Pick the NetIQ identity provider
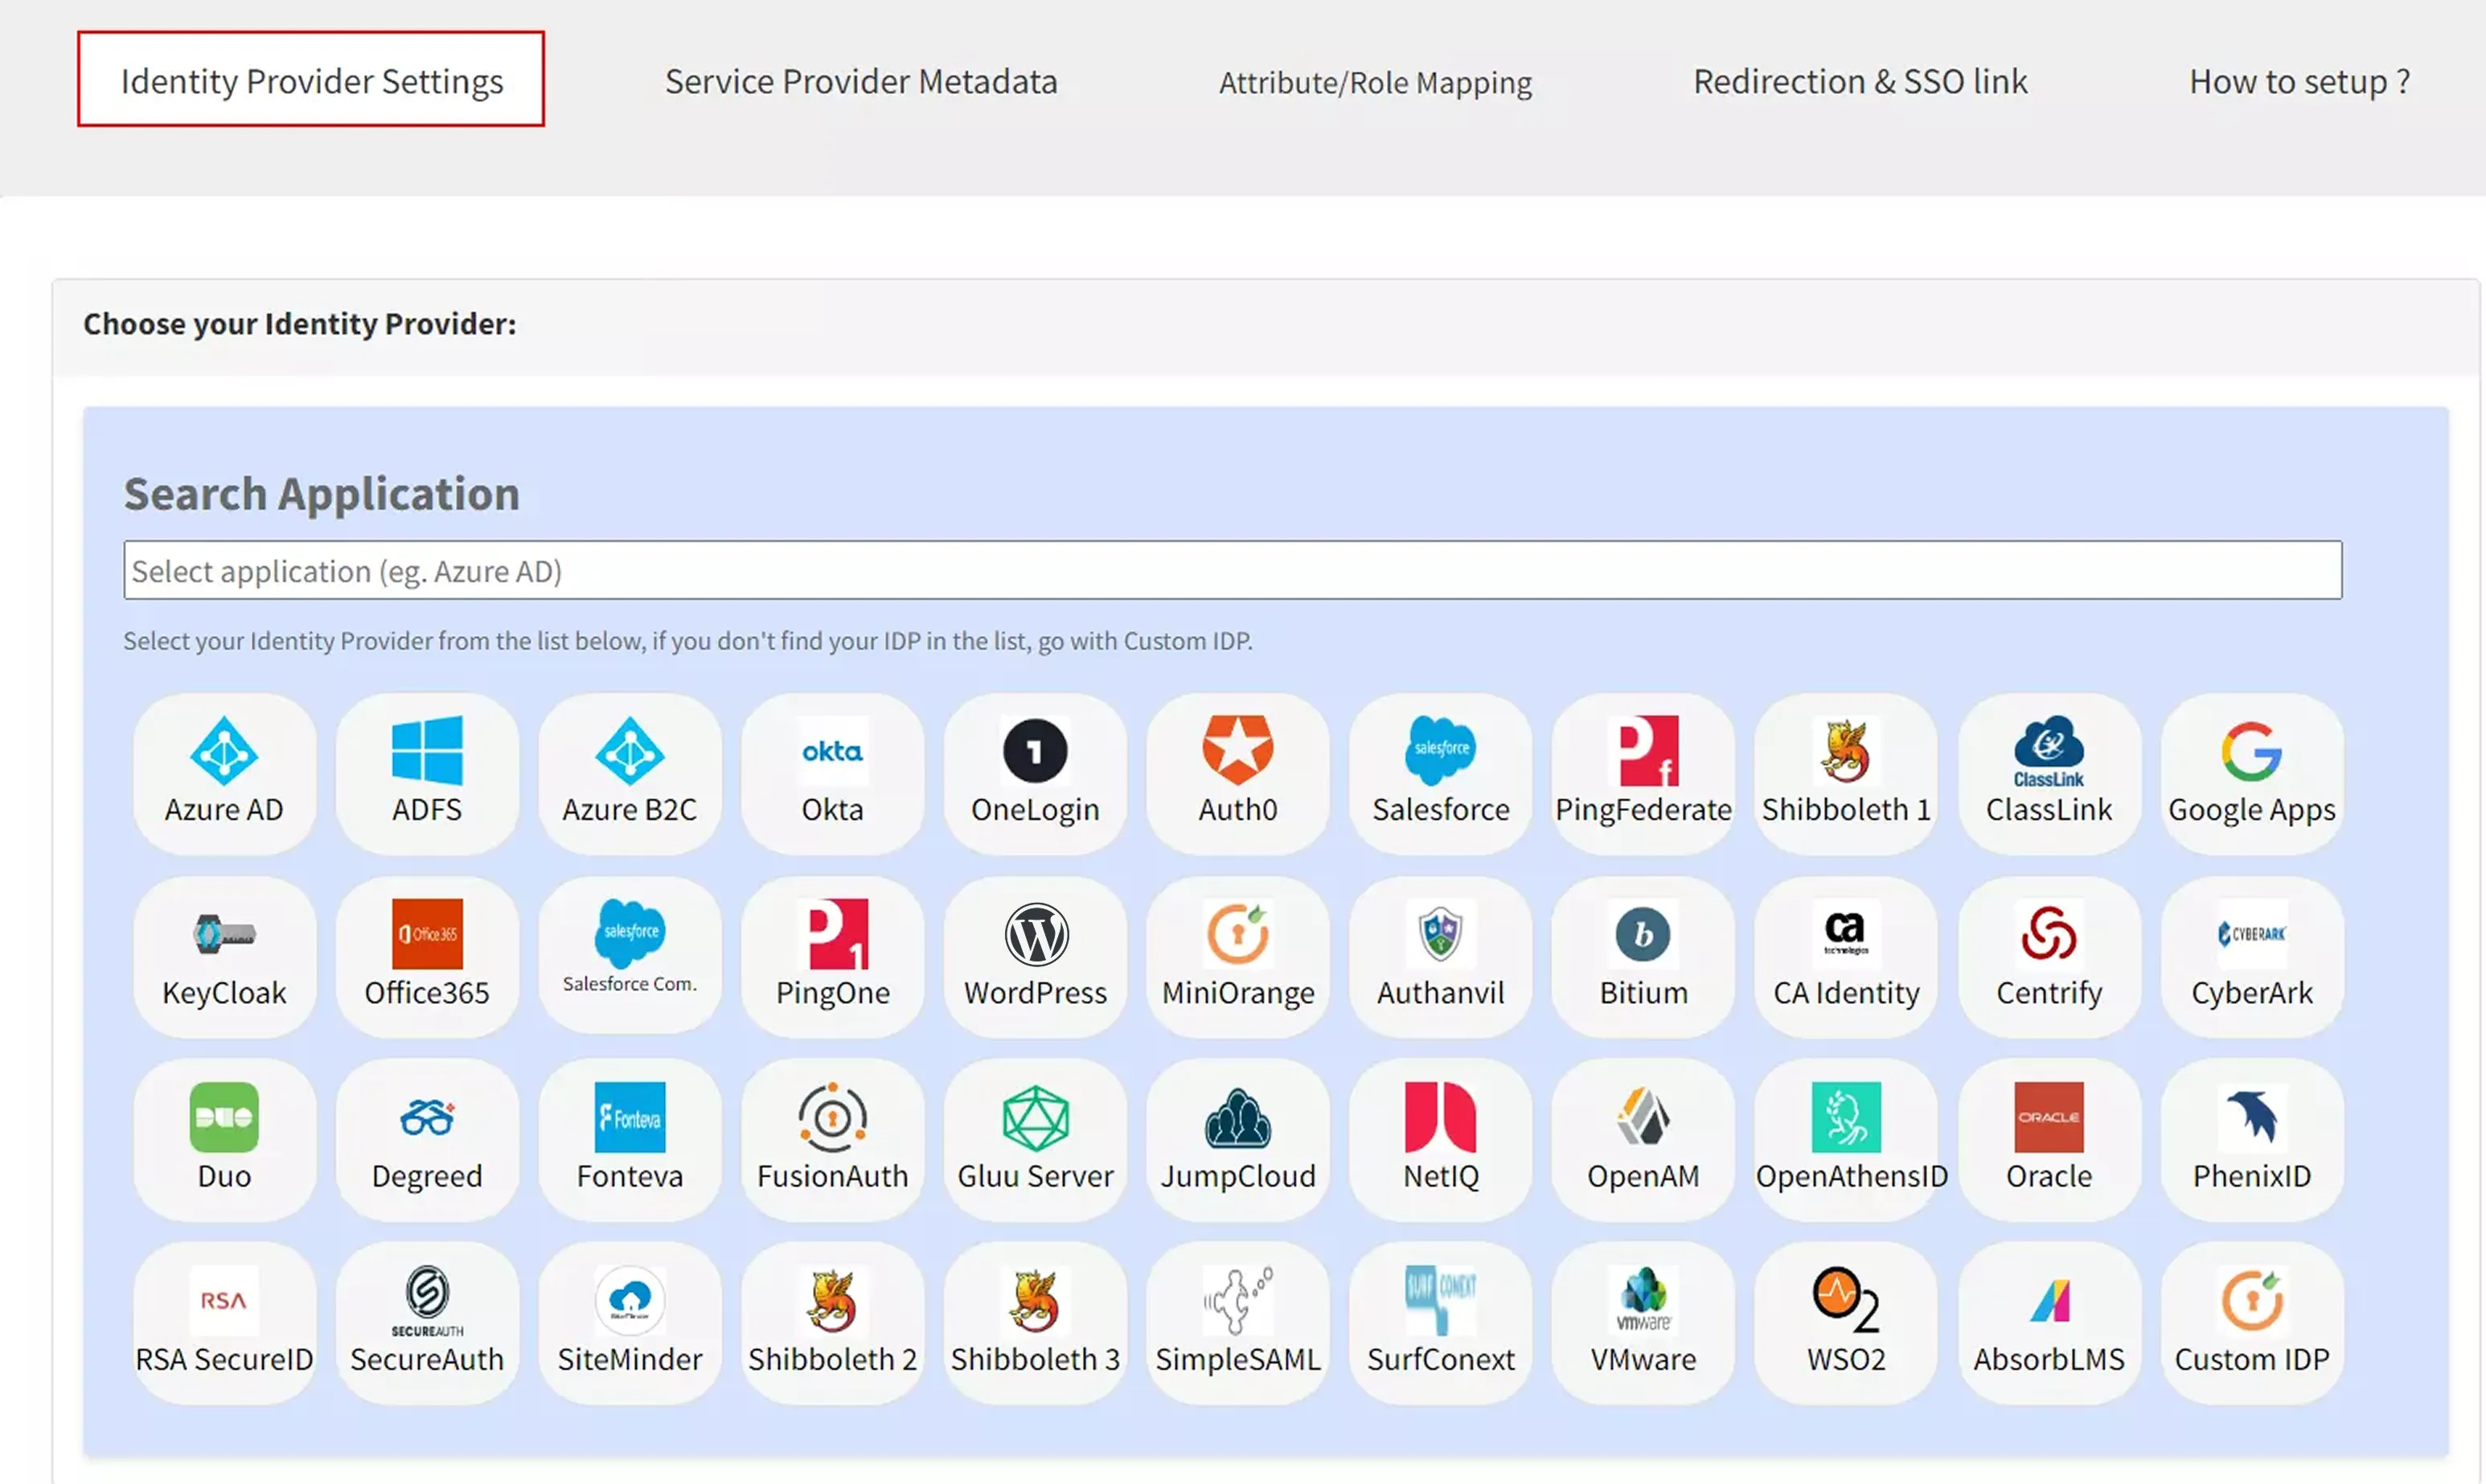 click(x=1440, y=1140)
